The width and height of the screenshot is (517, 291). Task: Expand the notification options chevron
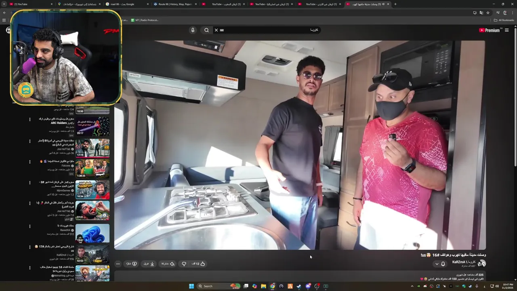(437, 264)
